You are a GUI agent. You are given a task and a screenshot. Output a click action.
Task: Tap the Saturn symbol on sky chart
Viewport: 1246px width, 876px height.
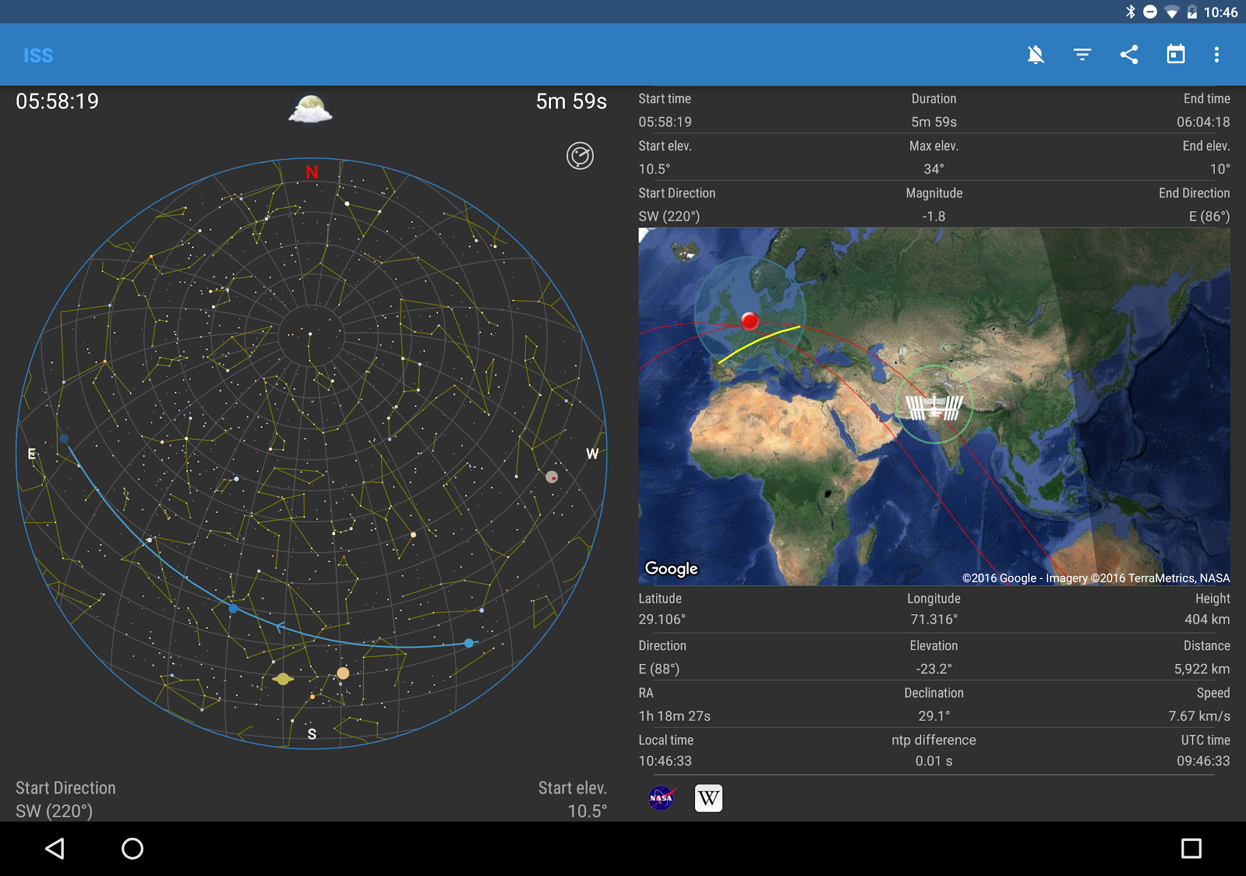tap(283, 679)
